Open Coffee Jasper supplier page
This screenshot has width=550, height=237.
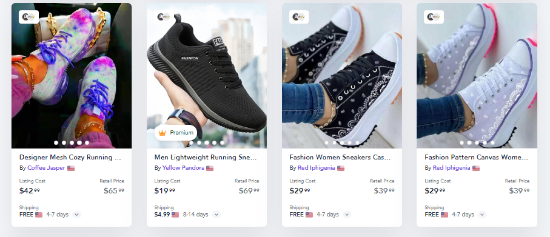pyautogui.click(x=46, y=168)
